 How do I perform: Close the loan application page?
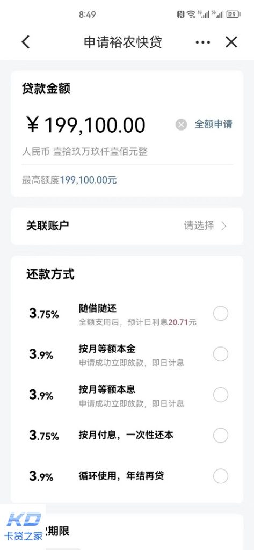[231, 42]
